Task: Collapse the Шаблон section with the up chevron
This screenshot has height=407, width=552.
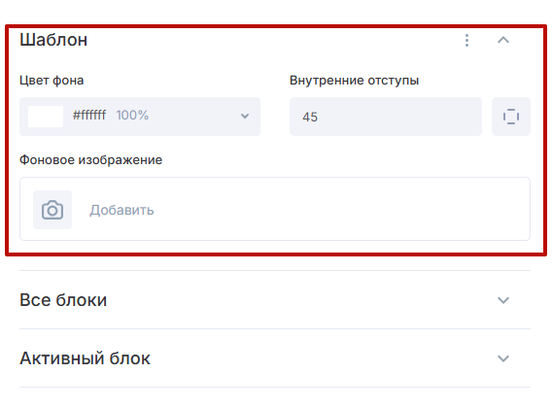Action: (503, 40)
